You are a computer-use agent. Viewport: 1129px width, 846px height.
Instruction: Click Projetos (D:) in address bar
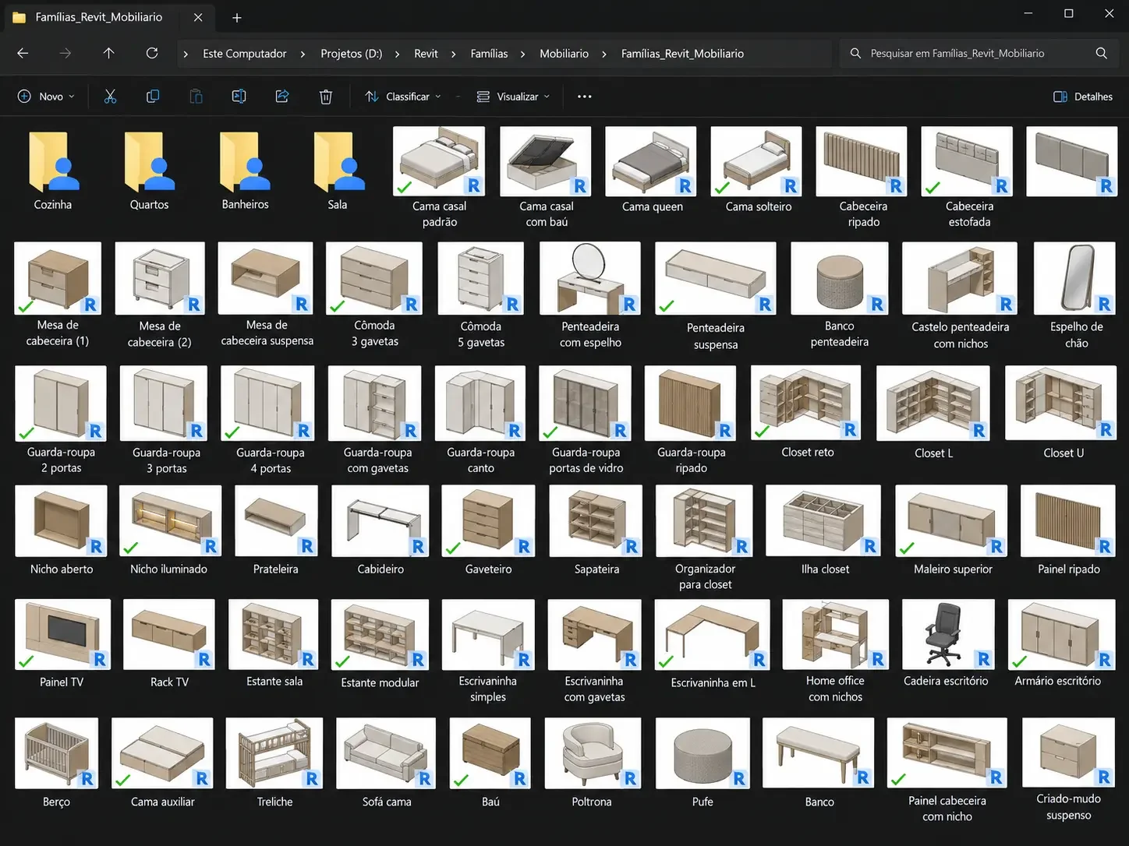click(x=352, y=54)
